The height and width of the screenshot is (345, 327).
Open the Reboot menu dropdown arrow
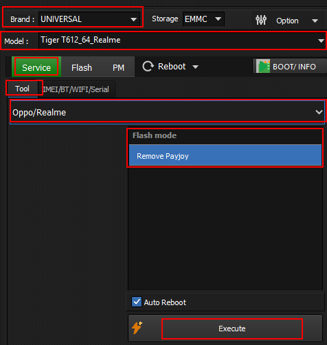pyautogui.click(x=195, y=67)
